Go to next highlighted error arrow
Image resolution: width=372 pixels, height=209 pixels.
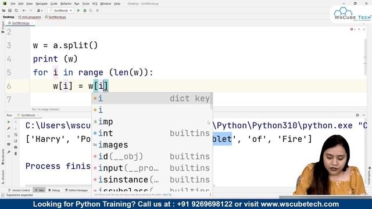coord(364,29)
